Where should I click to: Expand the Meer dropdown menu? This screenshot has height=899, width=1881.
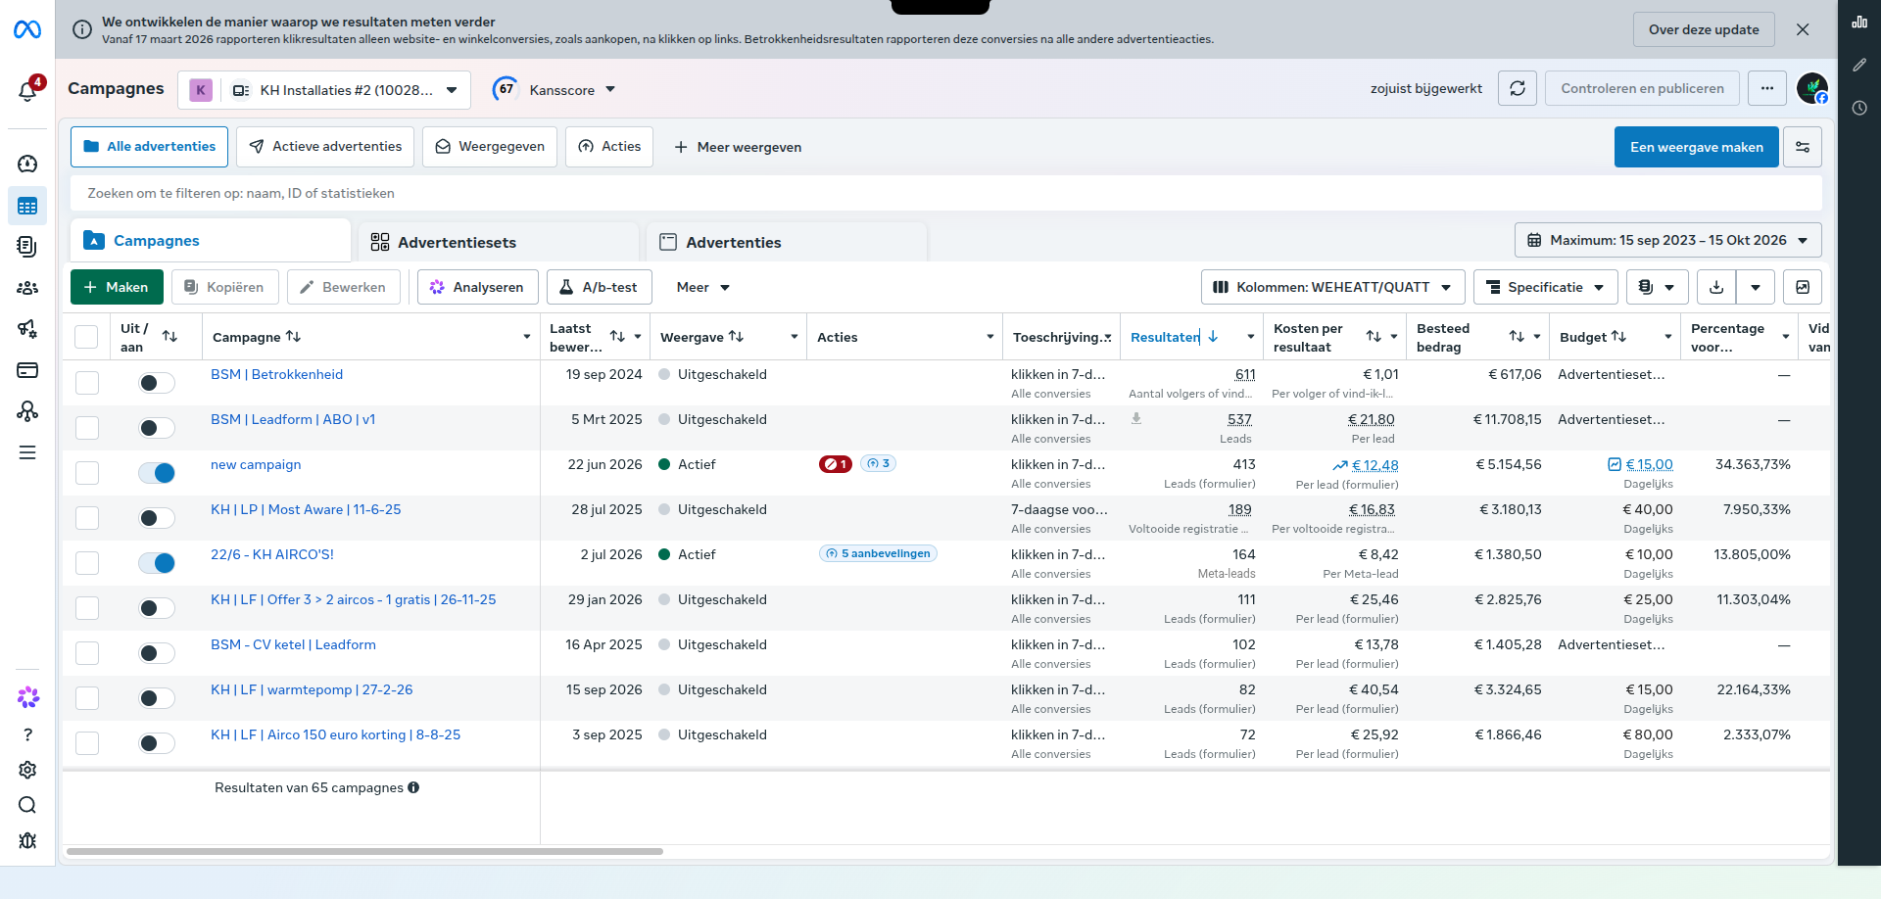tap(703, 287)
